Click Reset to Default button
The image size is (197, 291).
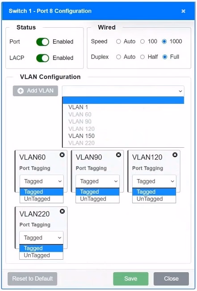coord(33,278)
